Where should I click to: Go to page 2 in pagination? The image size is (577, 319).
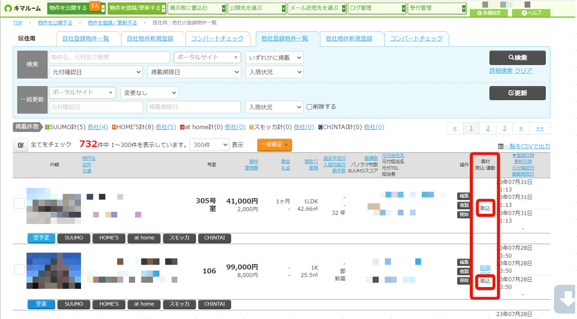[x=488, y=128]
